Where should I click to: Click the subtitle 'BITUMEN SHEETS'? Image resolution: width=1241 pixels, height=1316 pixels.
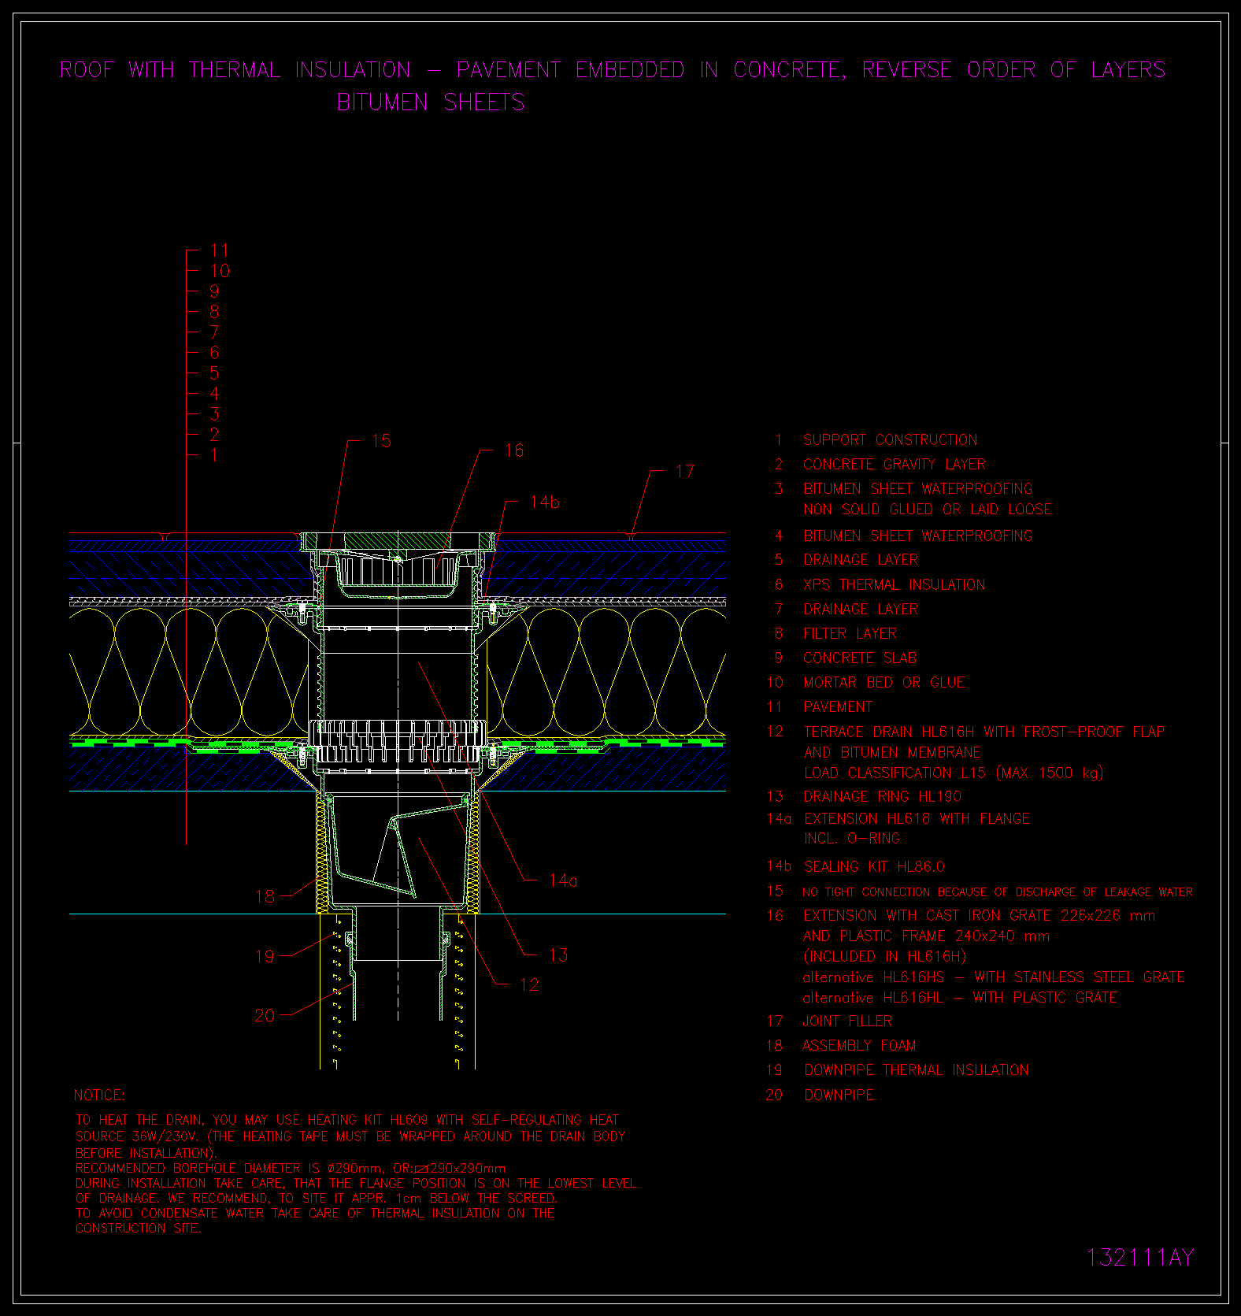click(431, 102)
